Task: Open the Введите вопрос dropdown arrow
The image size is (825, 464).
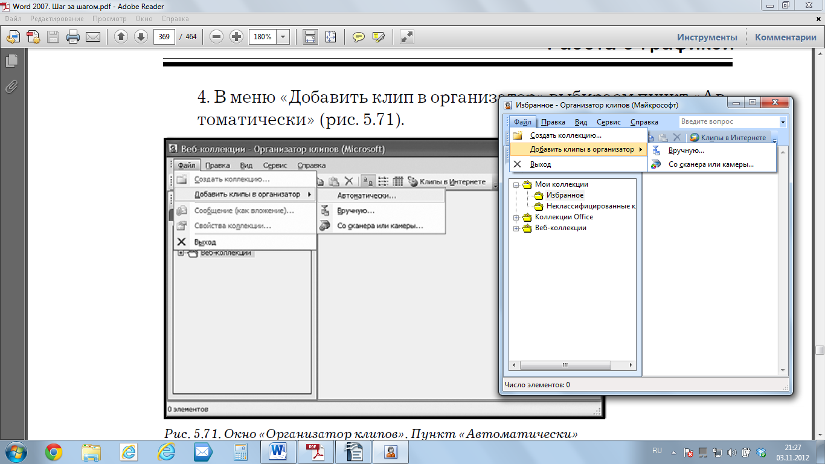Action: click(x=783, y=122)
